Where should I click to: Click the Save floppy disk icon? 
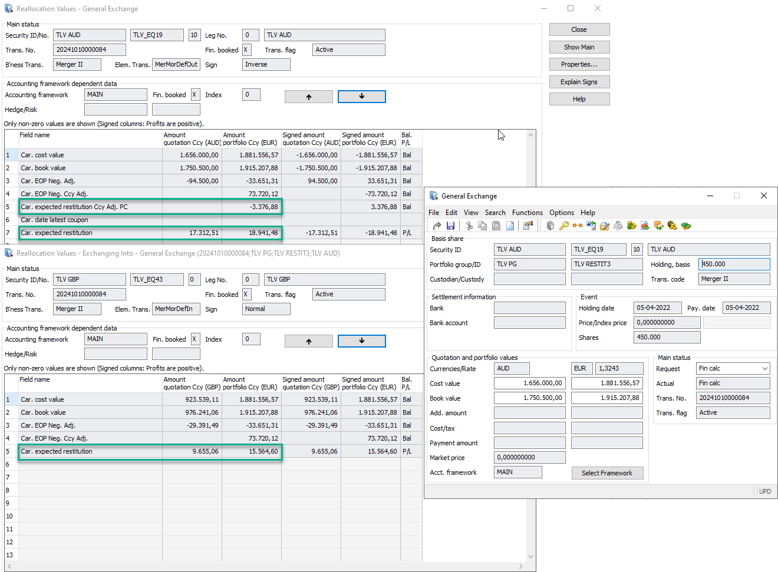[x=450, y=226]
